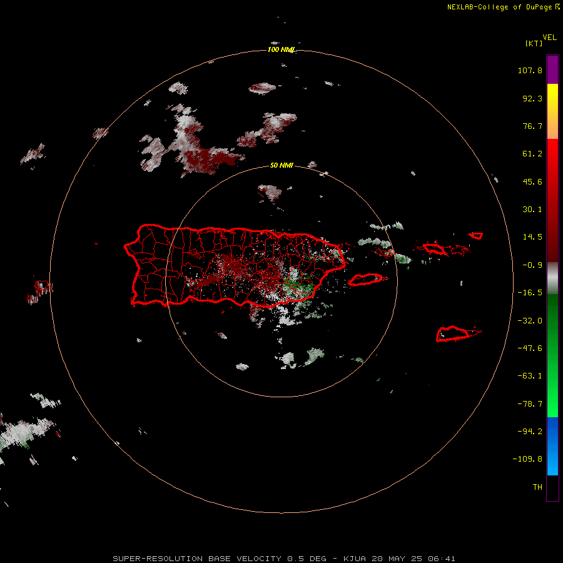Click the -16.5 scale value
This screenshot has width=563, height=563.
pyautogui.click(x=530, y=293)
